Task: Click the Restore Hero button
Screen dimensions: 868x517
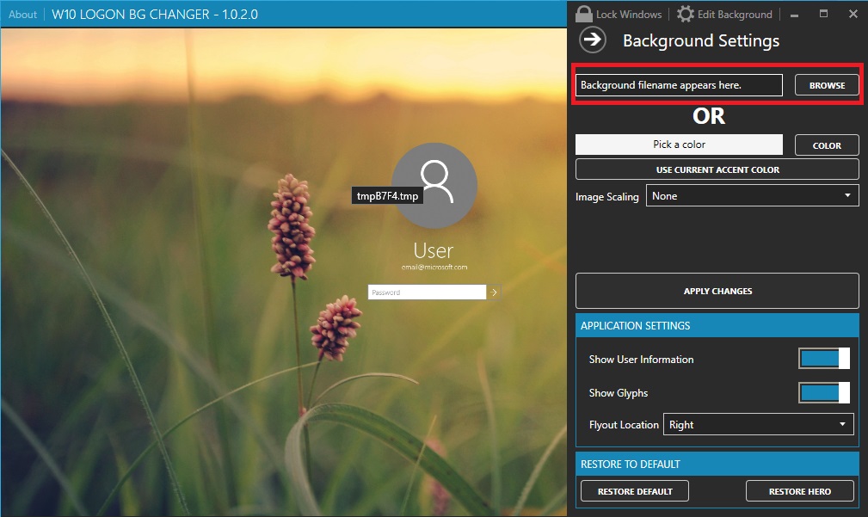Action: pyautogui.click(x=800, y=491)
